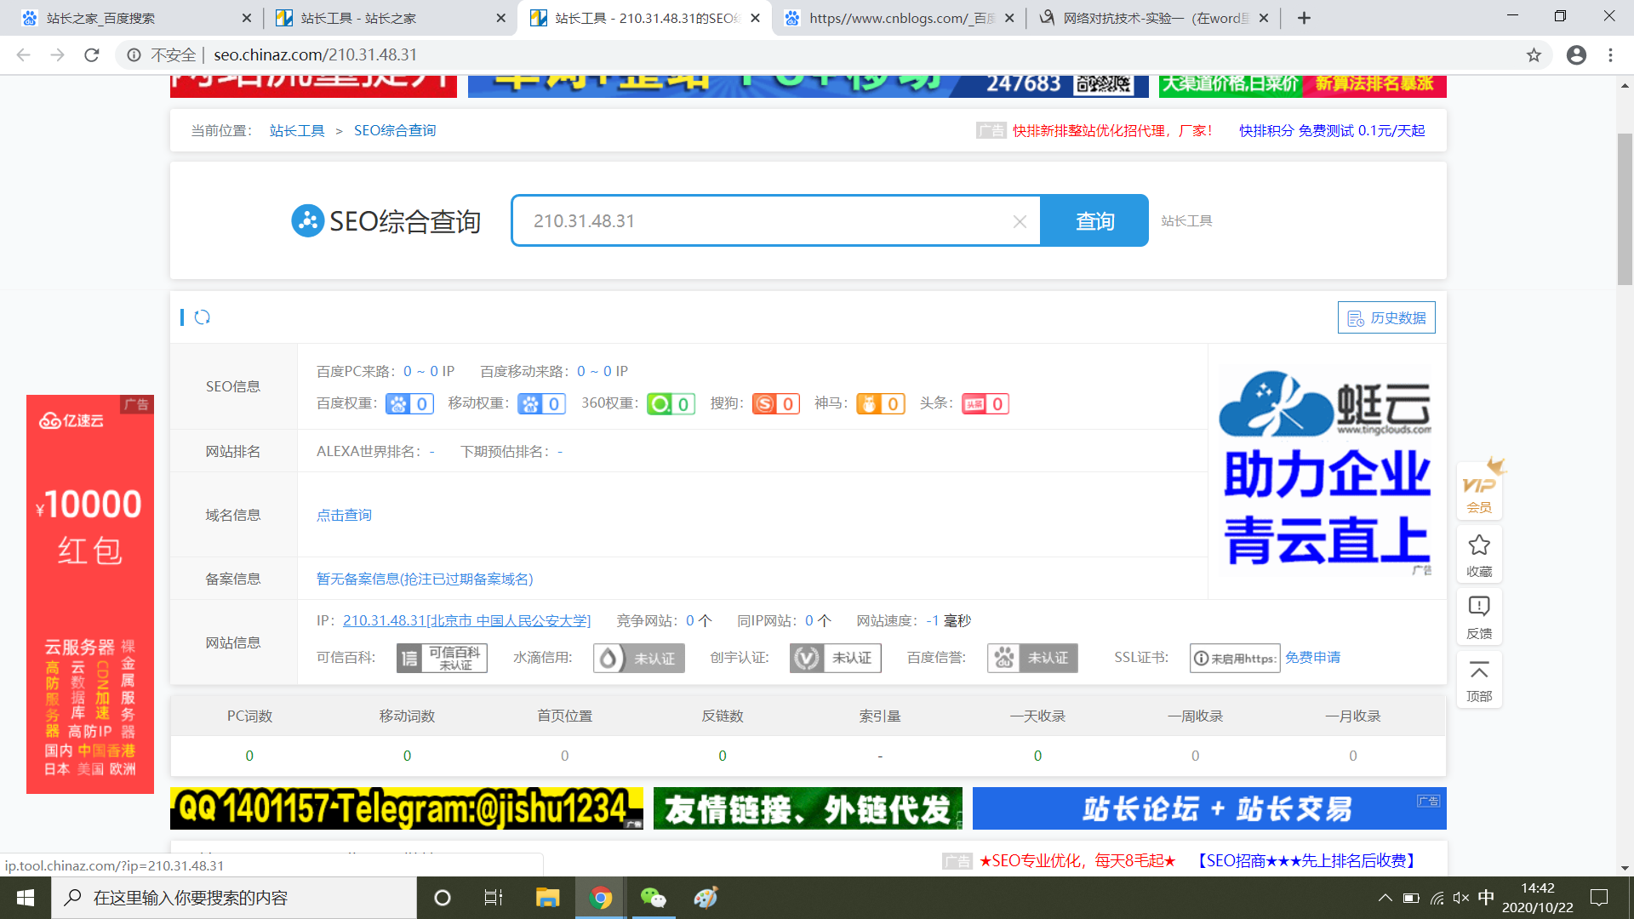Clear the search box with X icon
Screen dimensions: 1634x919
click(1020, 221)
